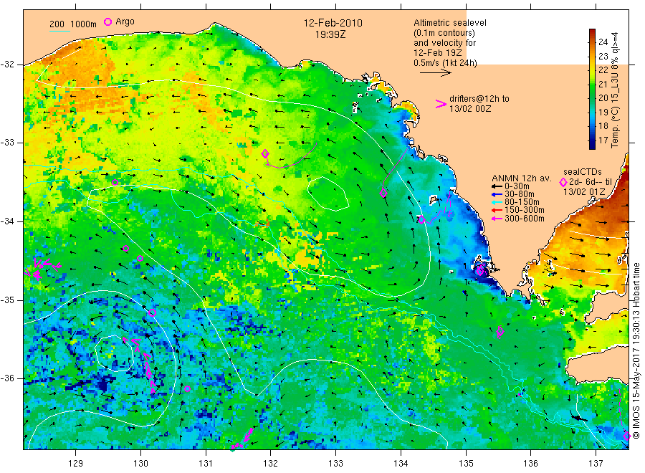Viewport: 645px width, 473px height.
Task: Click the blue arrow beside 30-80m
Action: coord(497,194)
